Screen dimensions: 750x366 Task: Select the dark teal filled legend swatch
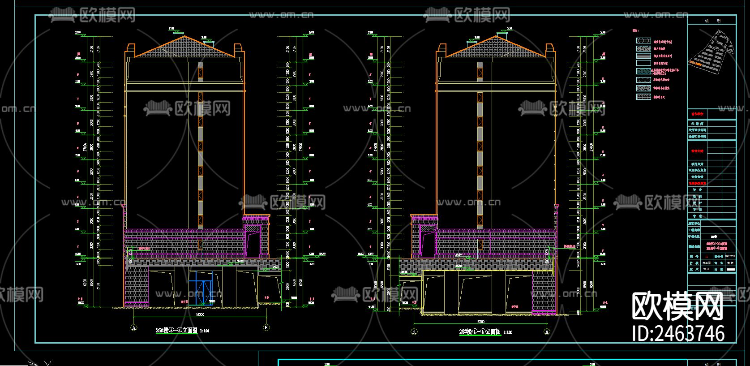coord(643,71)
